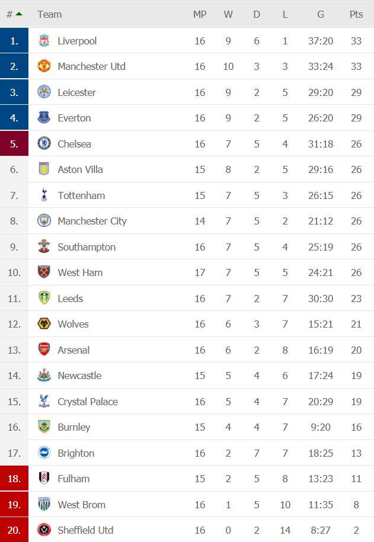The width and height of the screenshot is (374, 542).
Task: Click the Brighton crest icon
Action: pos(44,453)
